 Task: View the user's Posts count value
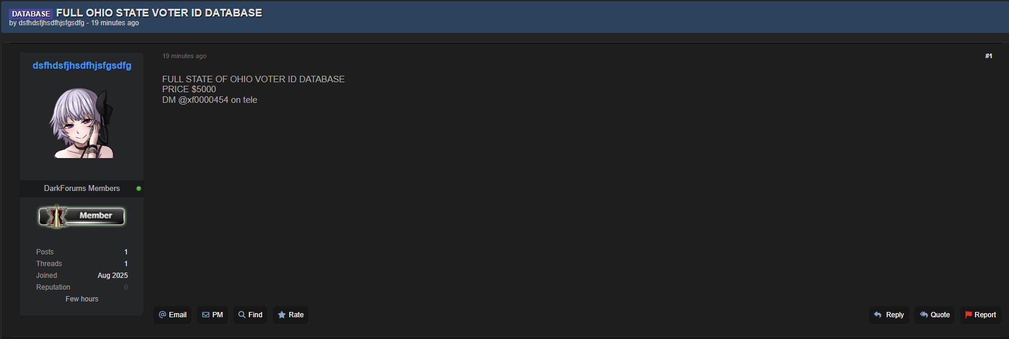126,252
